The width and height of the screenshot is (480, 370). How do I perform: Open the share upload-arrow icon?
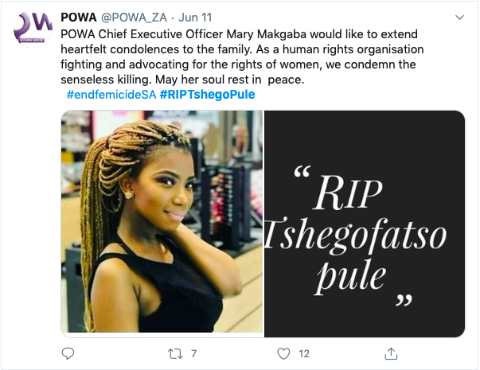pos(391,353)
